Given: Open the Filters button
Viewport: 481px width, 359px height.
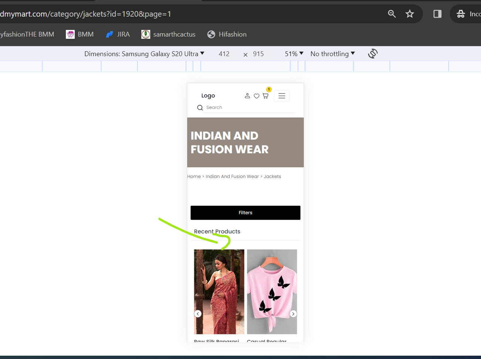Looking at the screenshot, I should pos(245,213).
